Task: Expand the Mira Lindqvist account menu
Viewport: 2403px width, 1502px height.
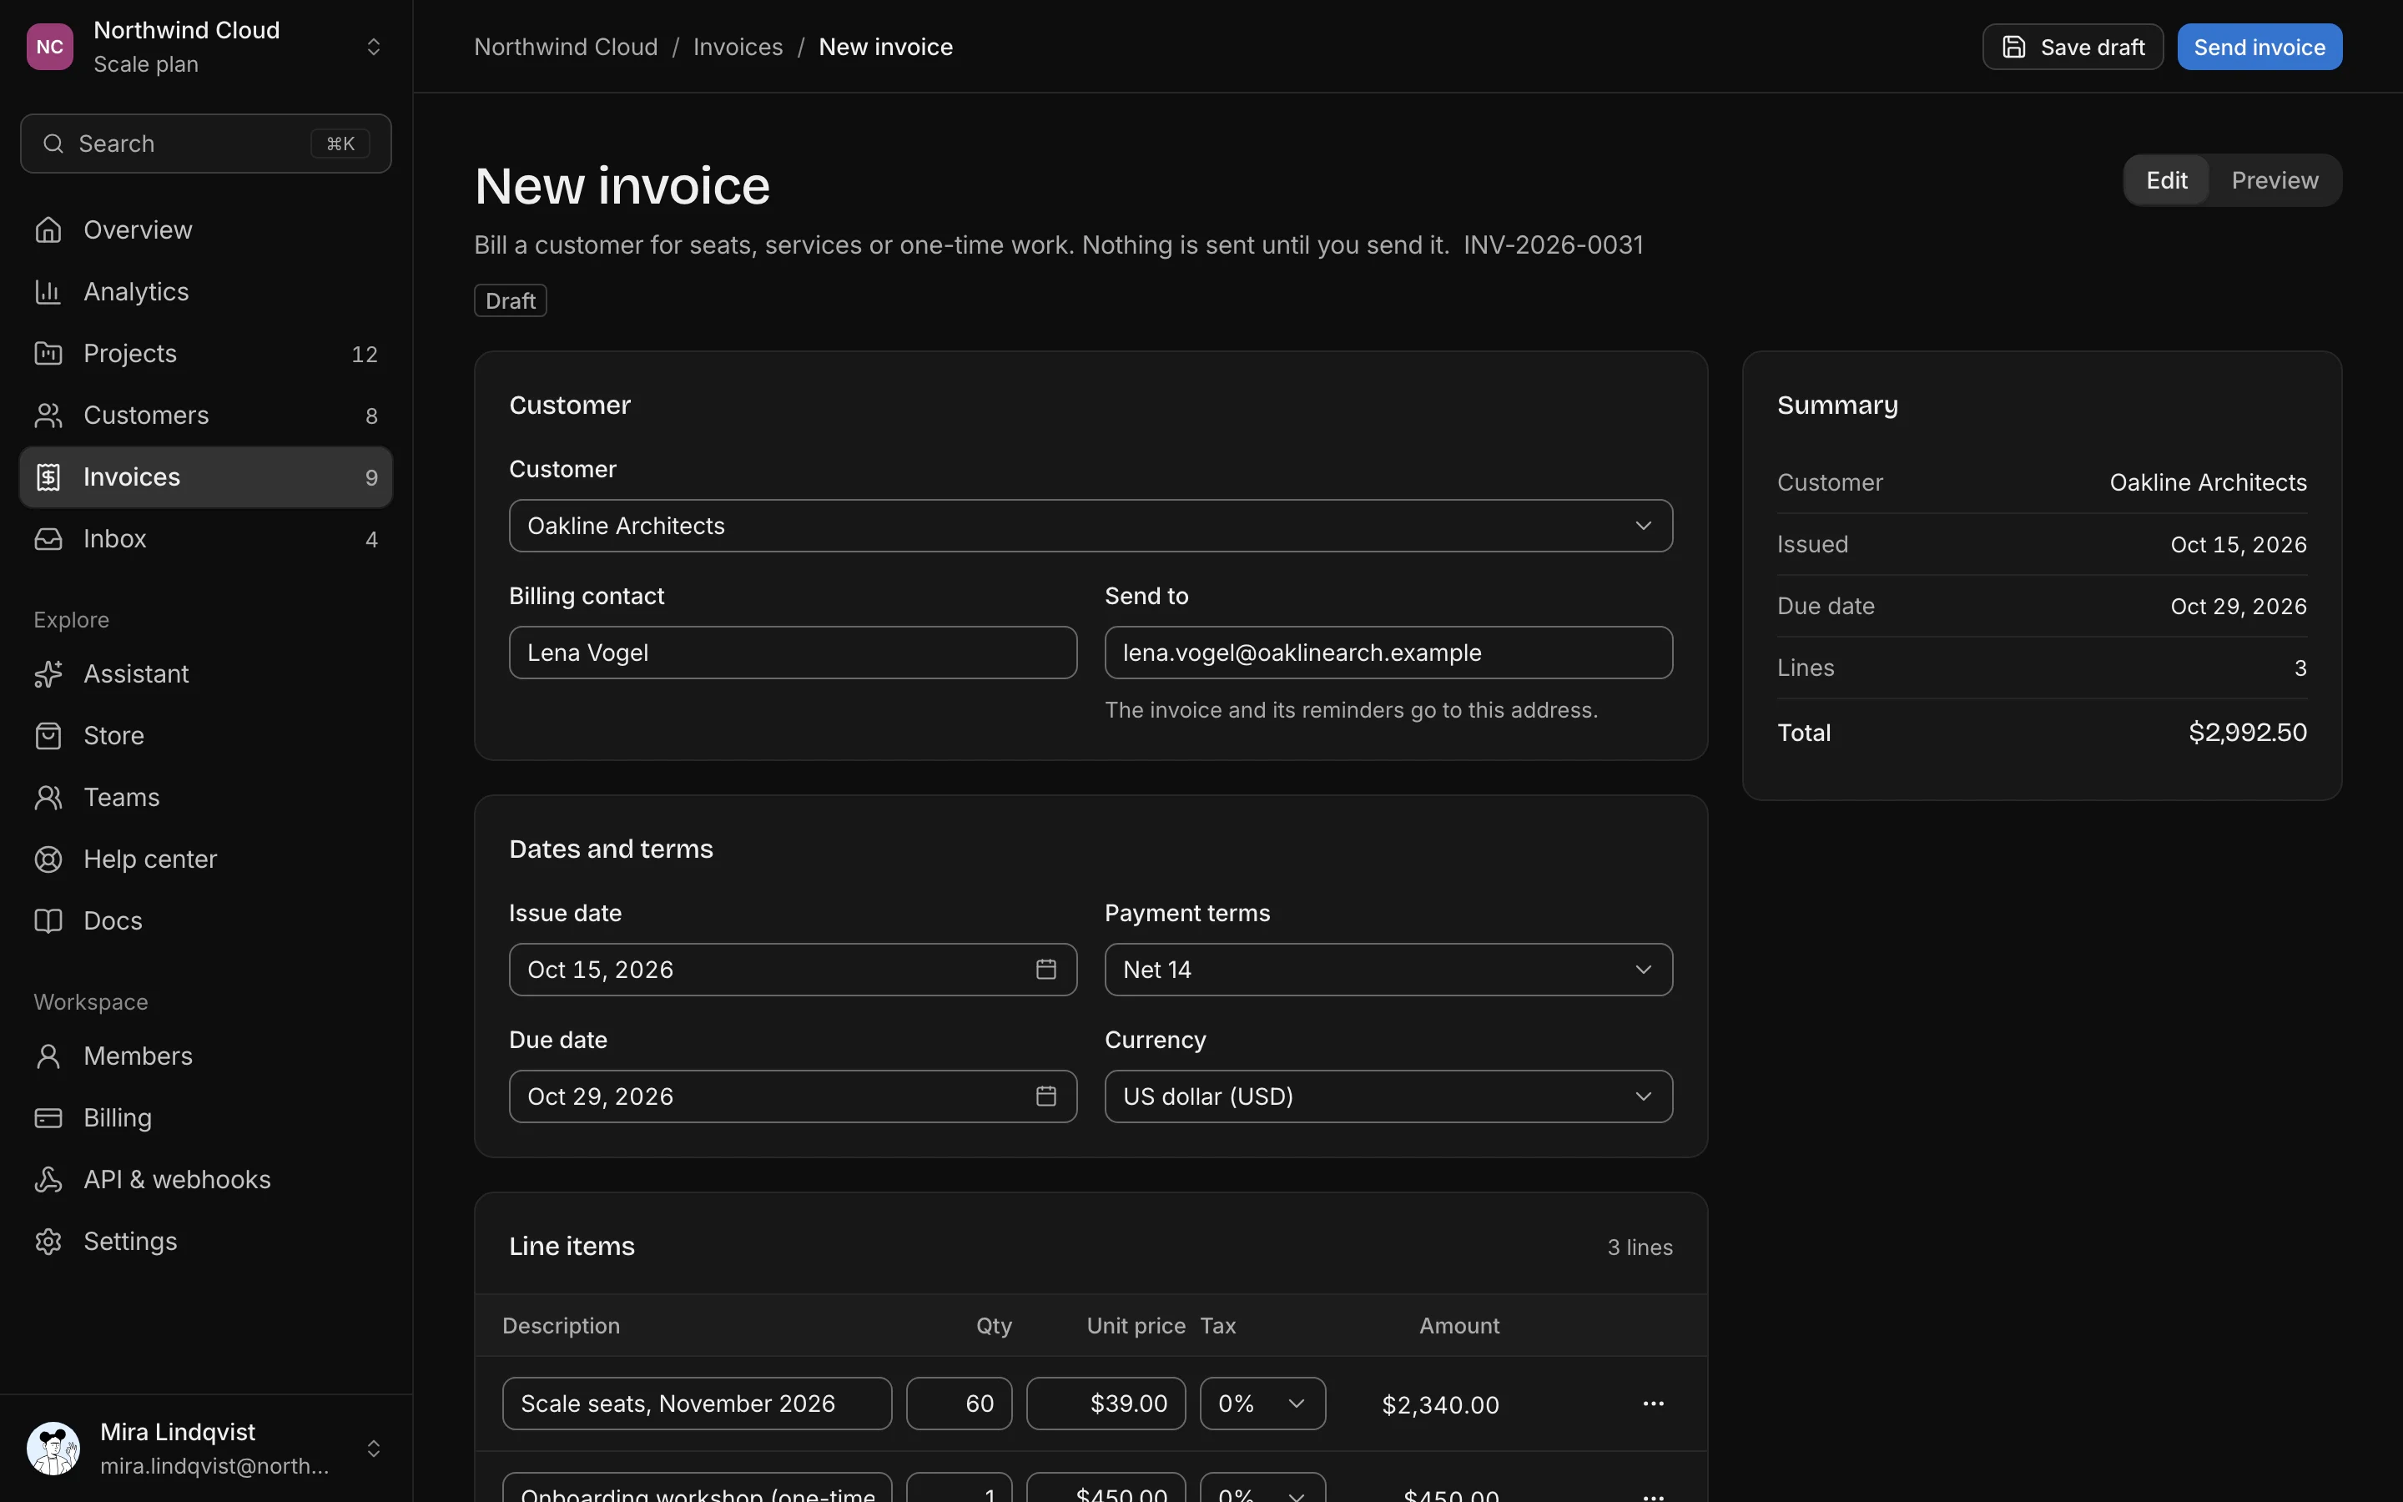Action: click(x=373, y=1449)
